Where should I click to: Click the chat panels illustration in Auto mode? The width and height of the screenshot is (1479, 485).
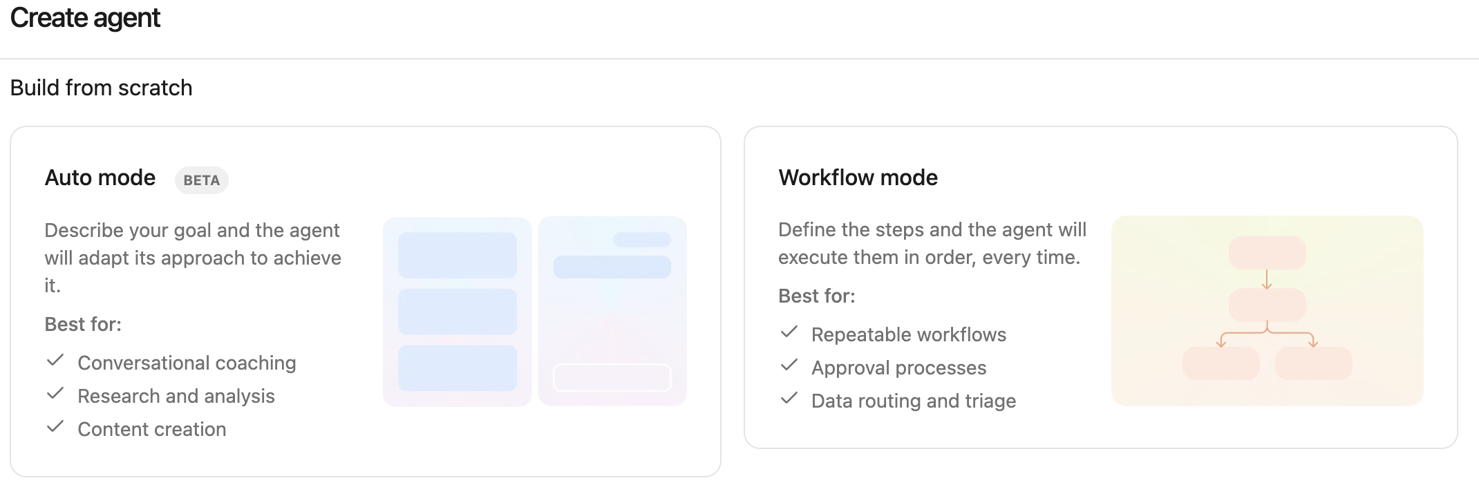(536, 311)
